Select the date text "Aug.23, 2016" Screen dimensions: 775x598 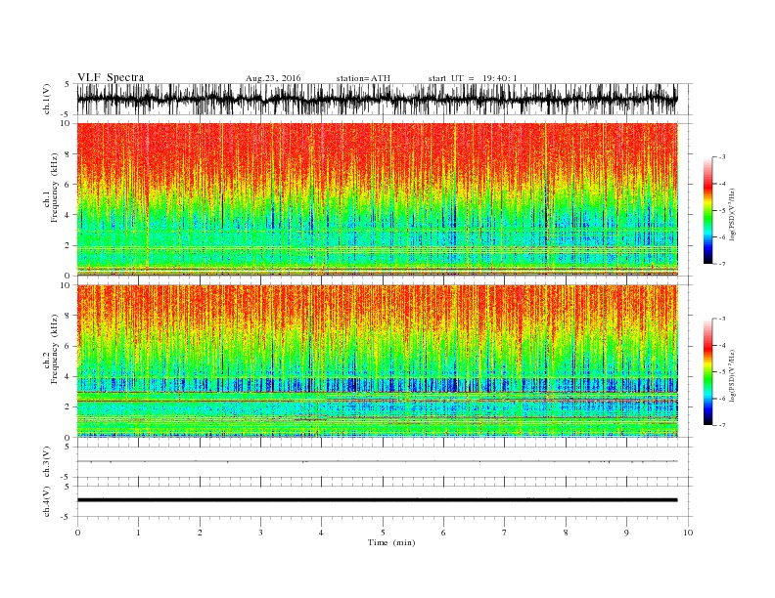(273, 78)
